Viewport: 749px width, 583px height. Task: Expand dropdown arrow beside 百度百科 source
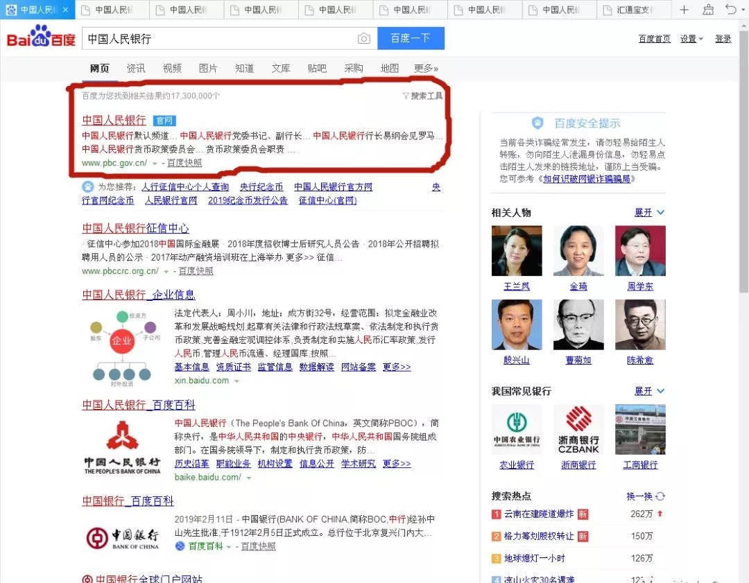pos(229,547)
